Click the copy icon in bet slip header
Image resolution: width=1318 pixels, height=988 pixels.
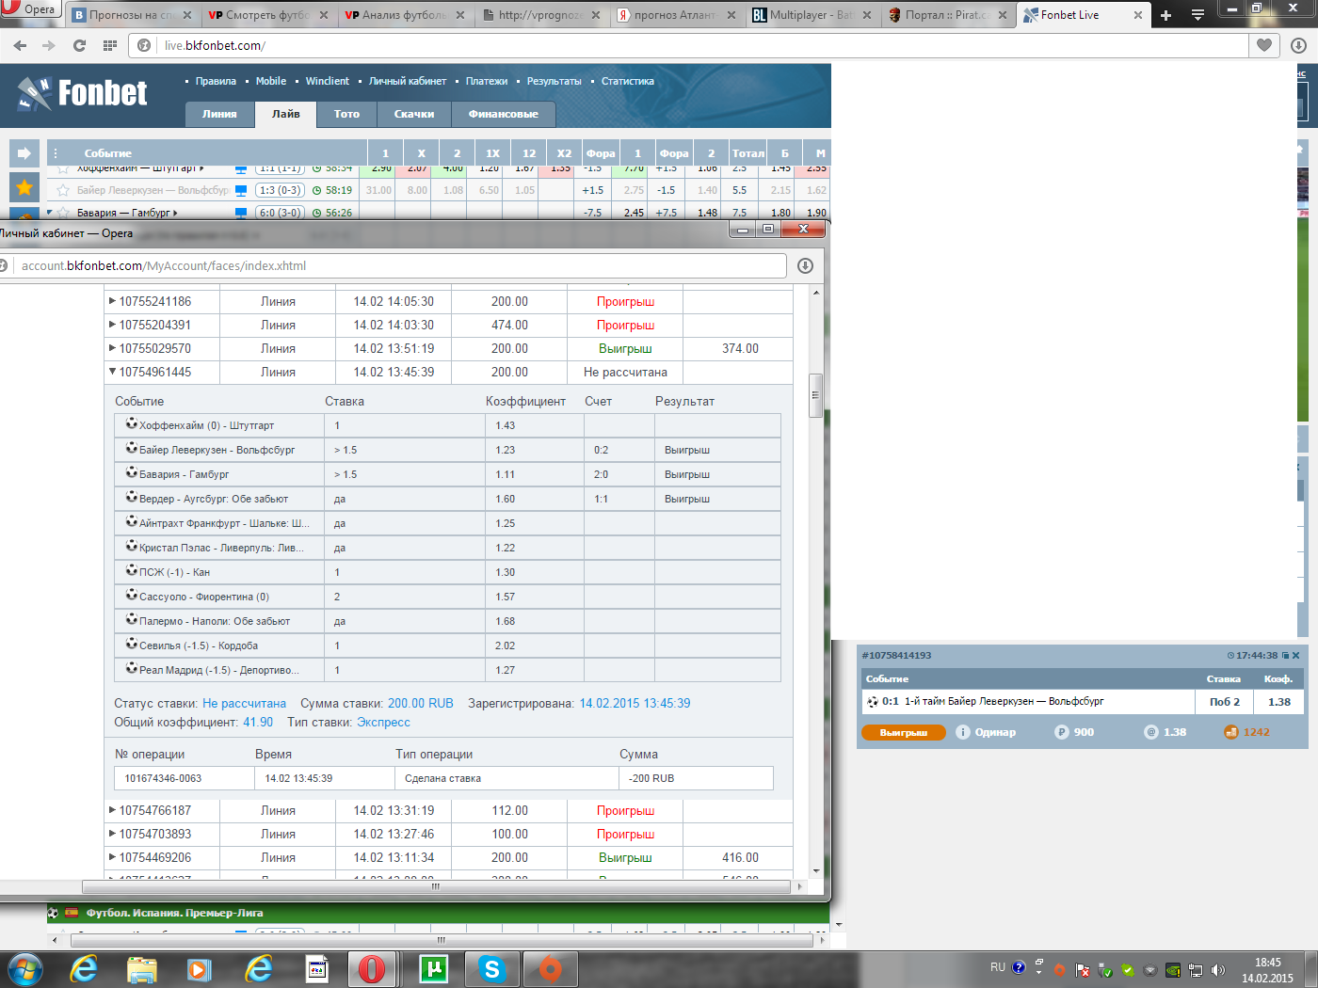pyautogui.click(x=1286, y=655)
